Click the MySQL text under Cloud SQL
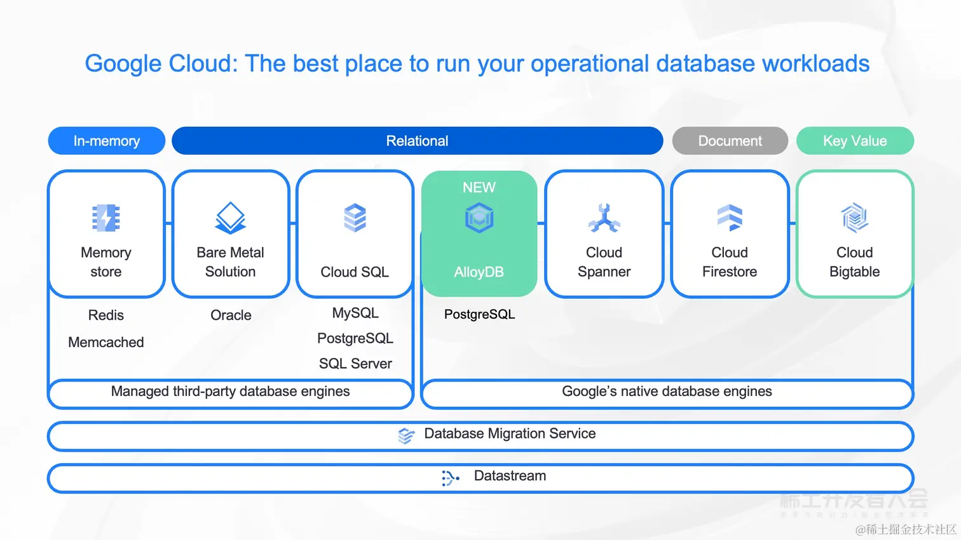Viewport: 961px width, 540px height. [x=355, y=313]
